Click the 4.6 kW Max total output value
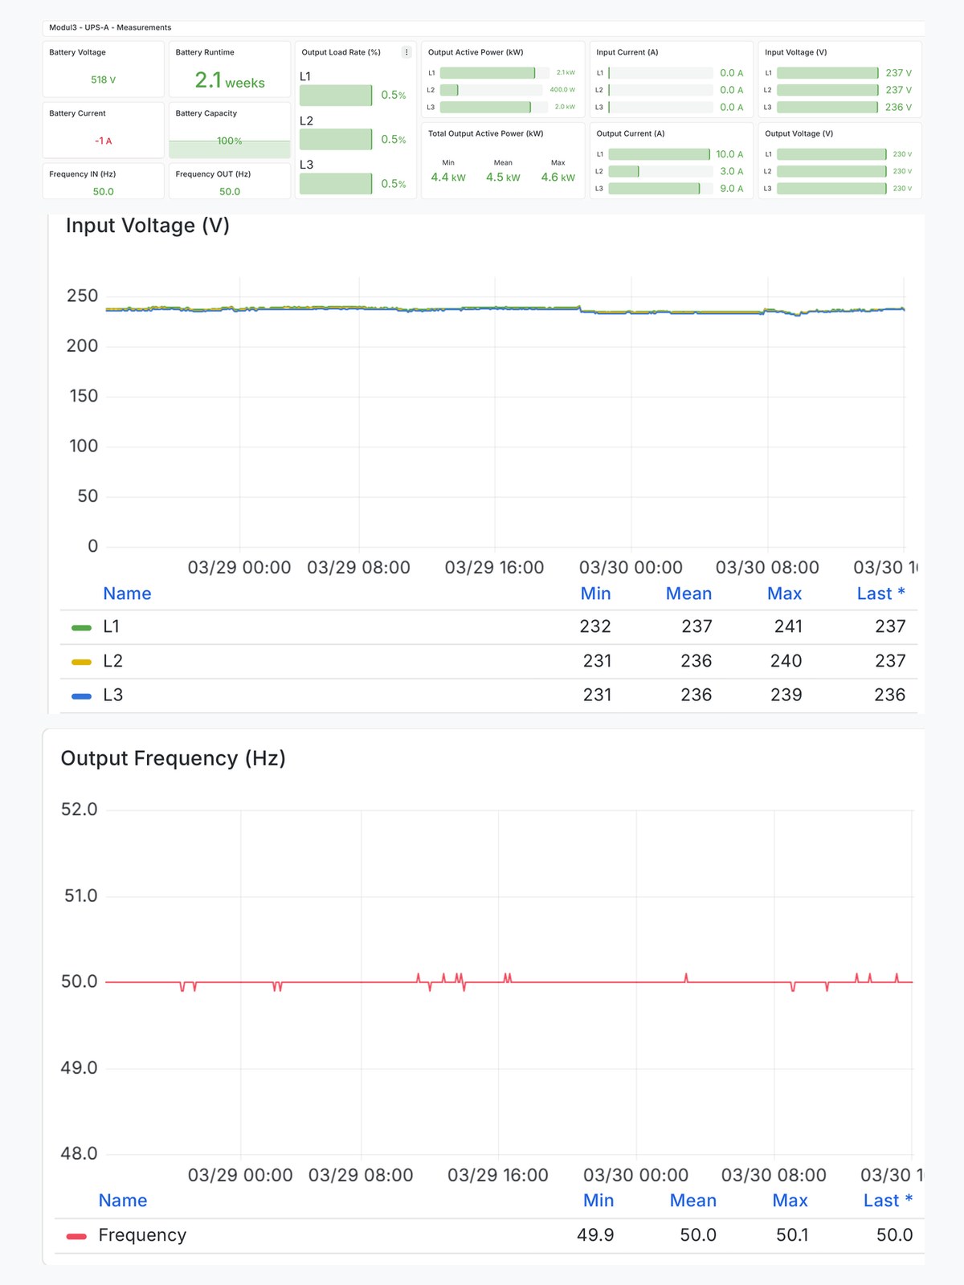Image resolution: width=964 pixels, height=1285 pixels. [x=558, y=177]
